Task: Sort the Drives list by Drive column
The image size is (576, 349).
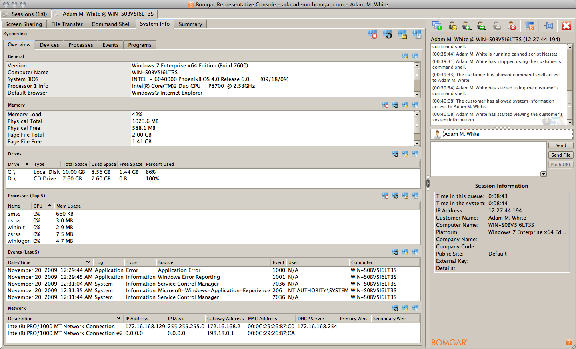Action: 15,164
